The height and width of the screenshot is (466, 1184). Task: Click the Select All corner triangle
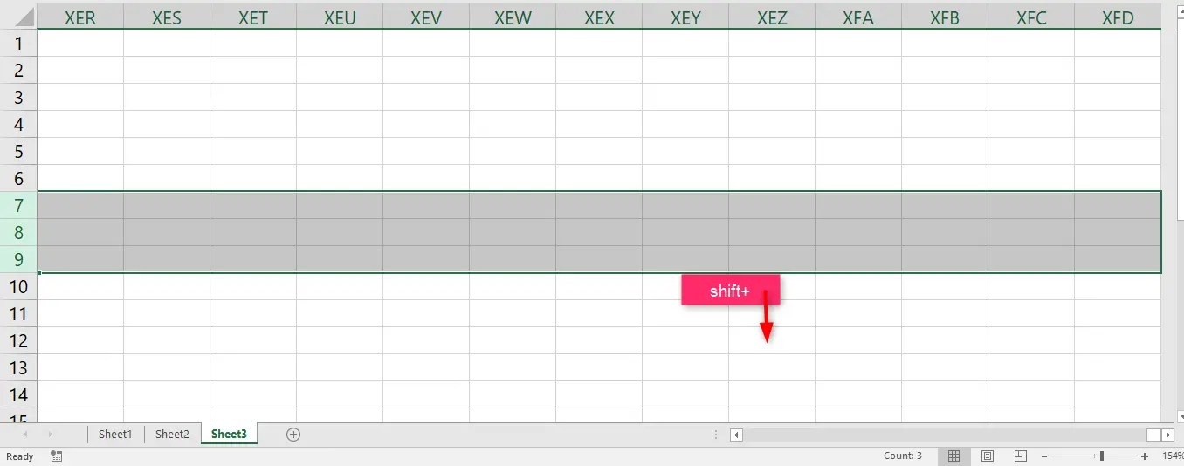coord(18,17)
